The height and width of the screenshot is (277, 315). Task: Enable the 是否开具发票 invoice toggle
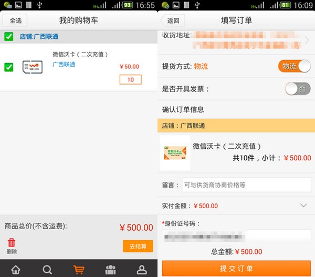coord(298,89)
